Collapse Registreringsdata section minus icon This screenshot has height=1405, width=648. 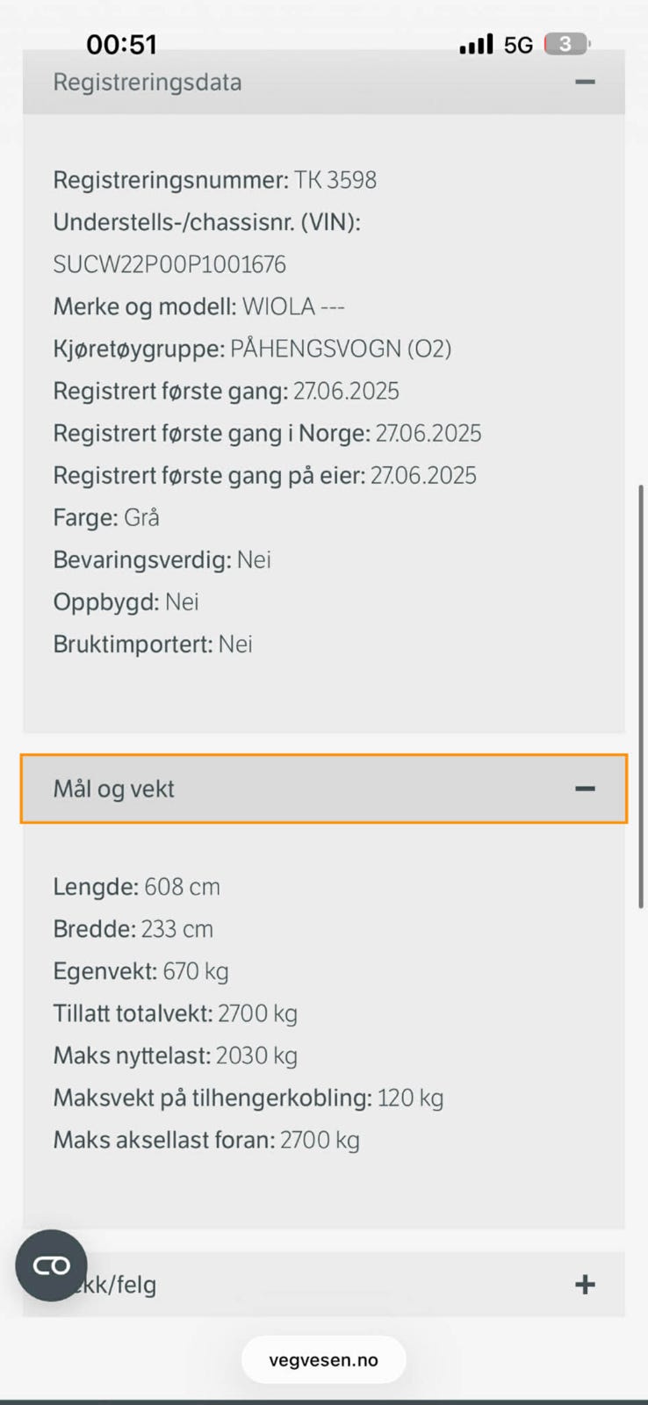(585, 82)
